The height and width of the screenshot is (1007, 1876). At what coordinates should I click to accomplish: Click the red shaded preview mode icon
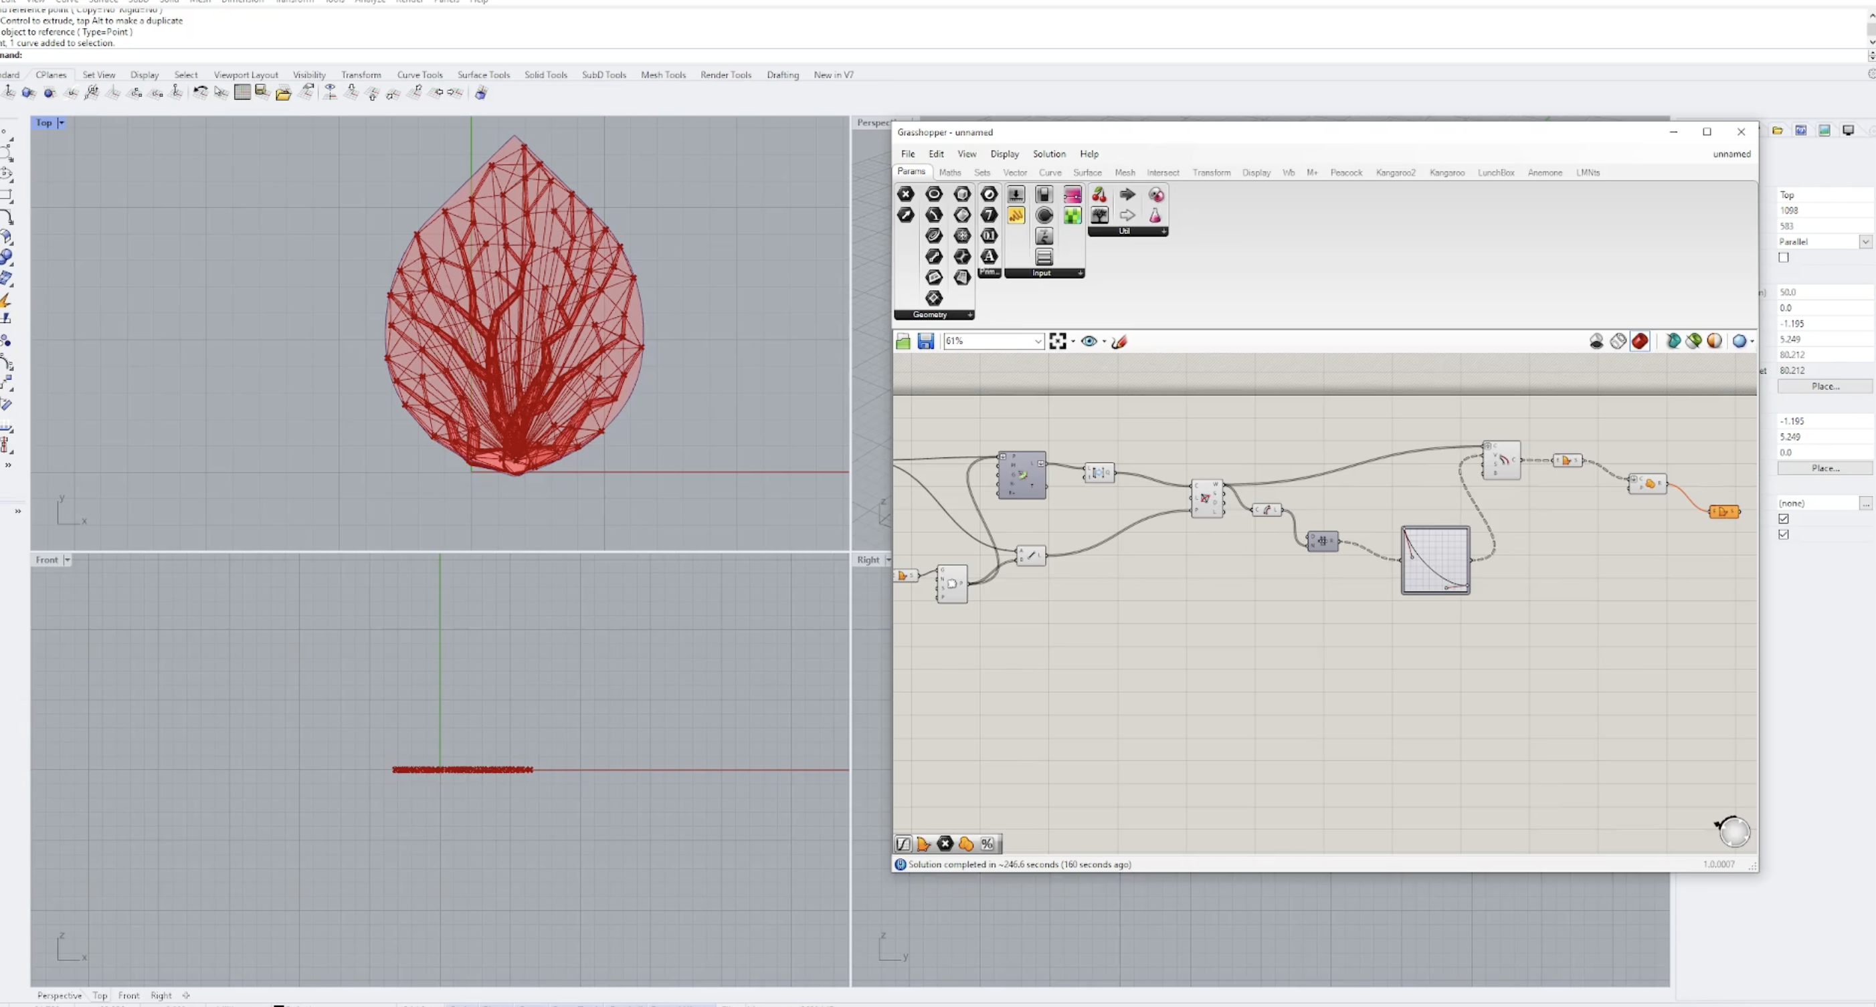[1639, 341]
